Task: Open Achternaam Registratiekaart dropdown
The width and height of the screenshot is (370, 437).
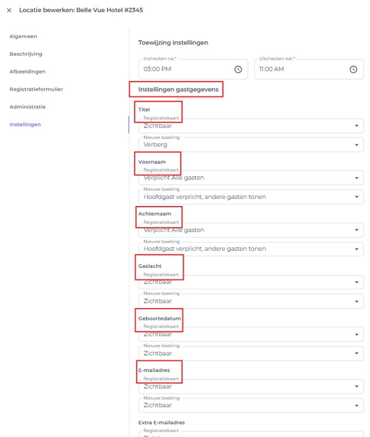Action: click(251, 230)
